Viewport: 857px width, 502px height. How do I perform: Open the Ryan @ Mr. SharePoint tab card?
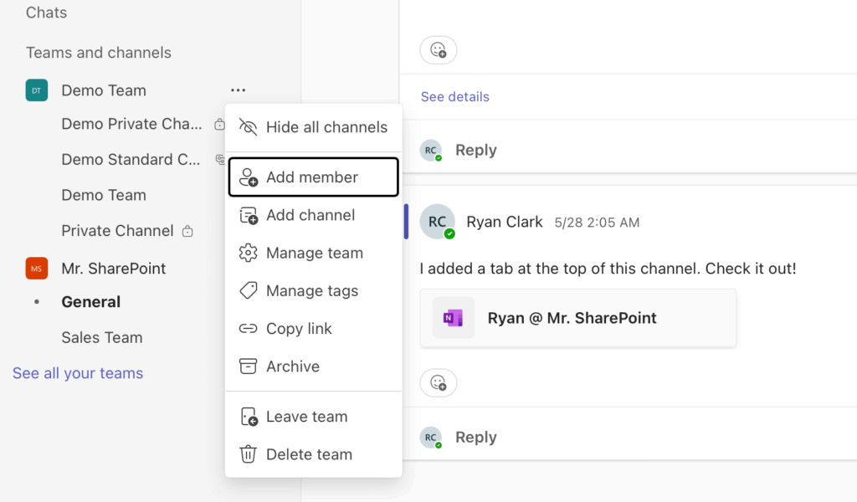click(577, 318)
